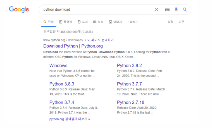This screenshot has height=128, width=212.
Task: Open the Python 3.7.4 sitelink
Action: click(62, 102)
